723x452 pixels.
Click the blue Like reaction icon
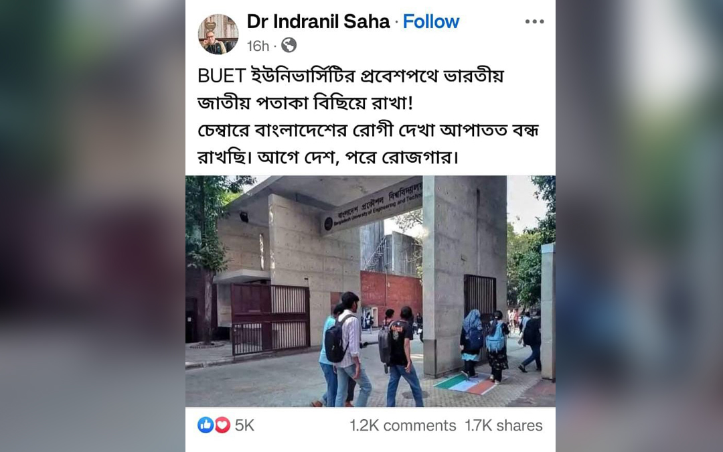[206, 425]
